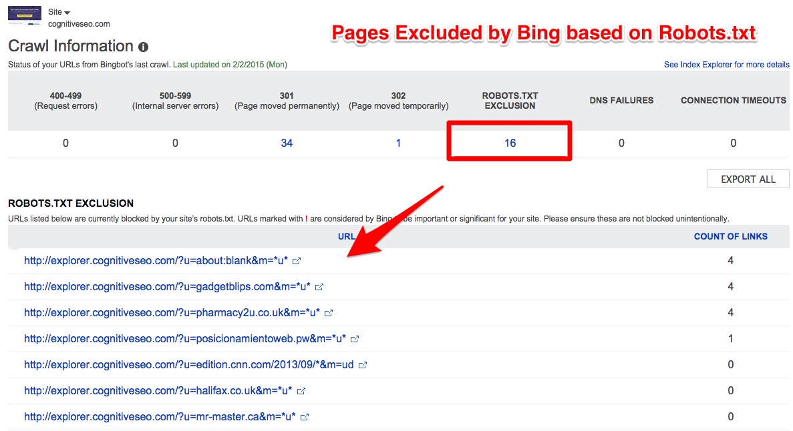Open the Site dropdown arrow
This screenshot has width=793, height=431.
[x=67, y=13]
